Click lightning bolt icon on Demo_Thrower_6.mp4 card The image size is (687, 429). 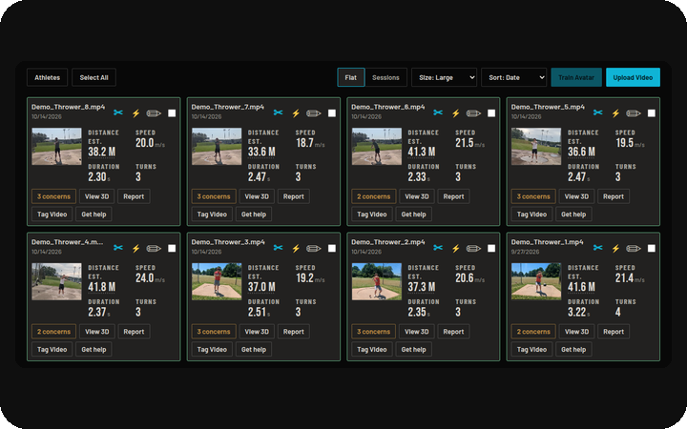point(456,113)
